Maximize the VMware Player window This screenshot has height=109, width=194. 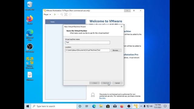click(134, 11)
